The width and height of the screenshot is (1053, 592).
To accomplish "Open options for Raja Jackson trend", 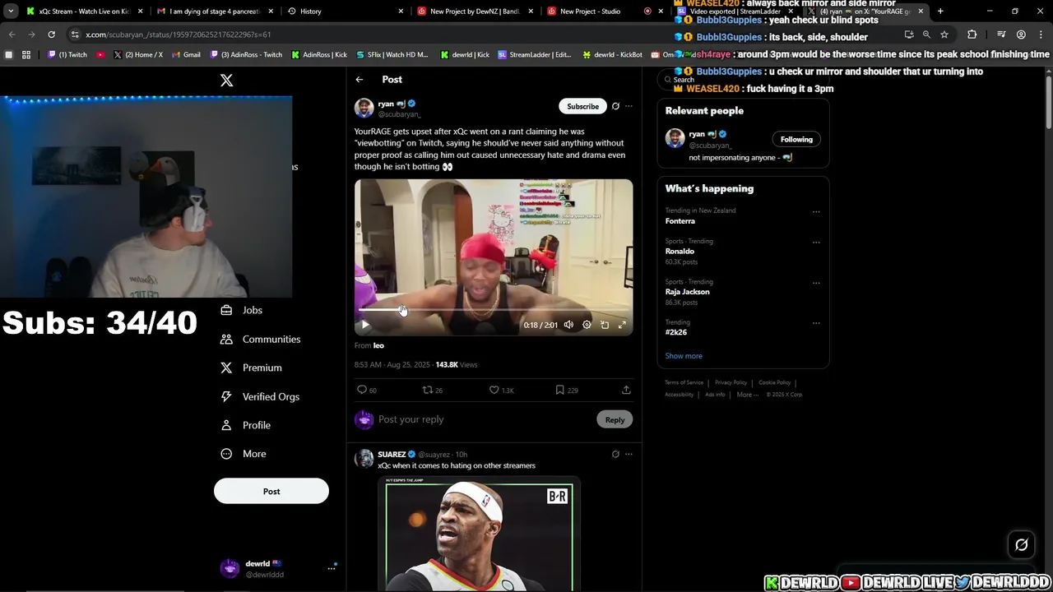I will pyautogui.click(x=816, y=283).
